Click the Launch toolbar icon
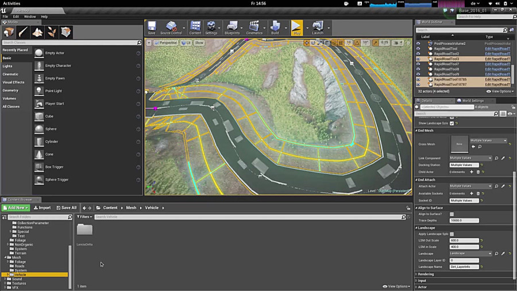 [318, 28]
